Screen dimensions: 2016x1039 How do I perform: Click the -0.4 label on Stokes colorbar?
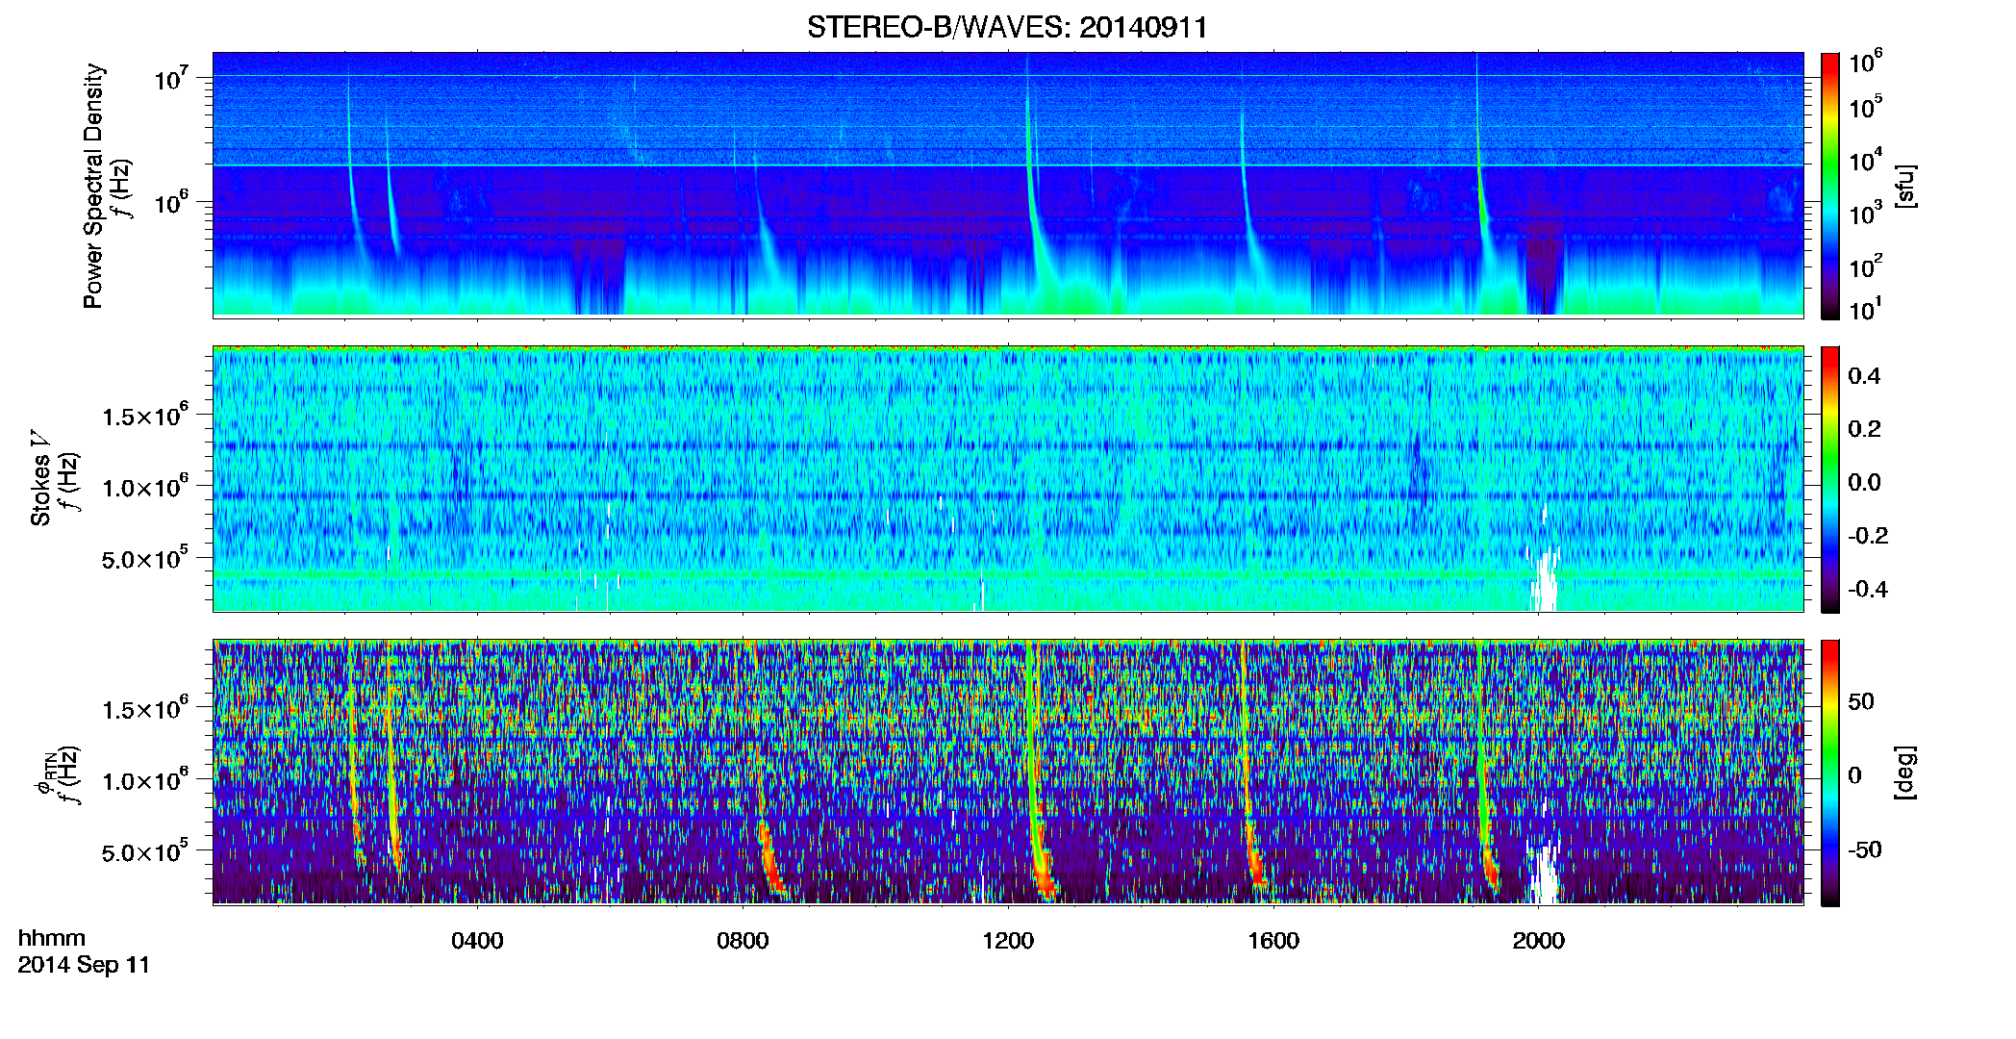(x=1868, y=589)
